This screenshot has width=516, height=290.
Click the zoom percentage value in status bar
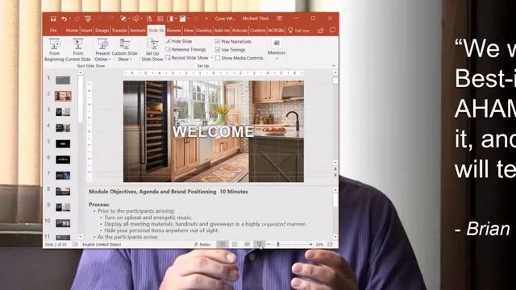tap(319, 245)
